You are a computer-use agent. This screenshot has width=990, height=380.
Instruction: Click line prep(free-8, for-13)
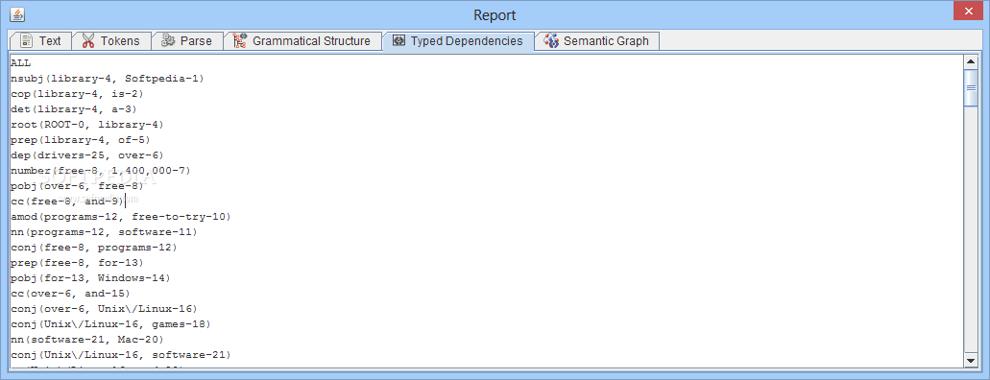point(77,263)
